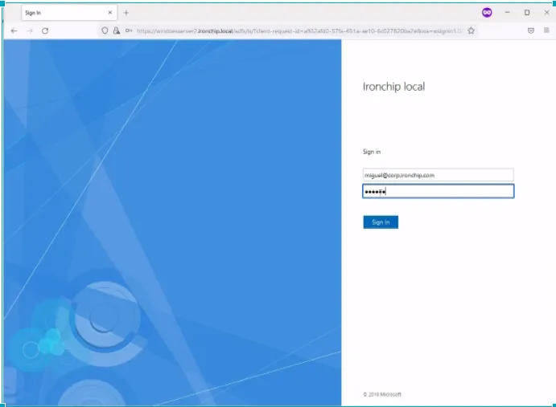Select the Sign In browser tab

click(x=69, y=13)
